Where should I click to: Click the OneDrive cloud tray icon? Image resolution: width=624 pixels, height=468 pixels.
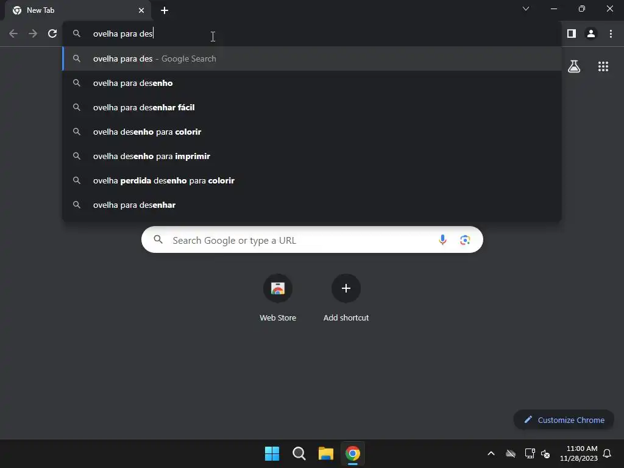click(x=511, y=453)
